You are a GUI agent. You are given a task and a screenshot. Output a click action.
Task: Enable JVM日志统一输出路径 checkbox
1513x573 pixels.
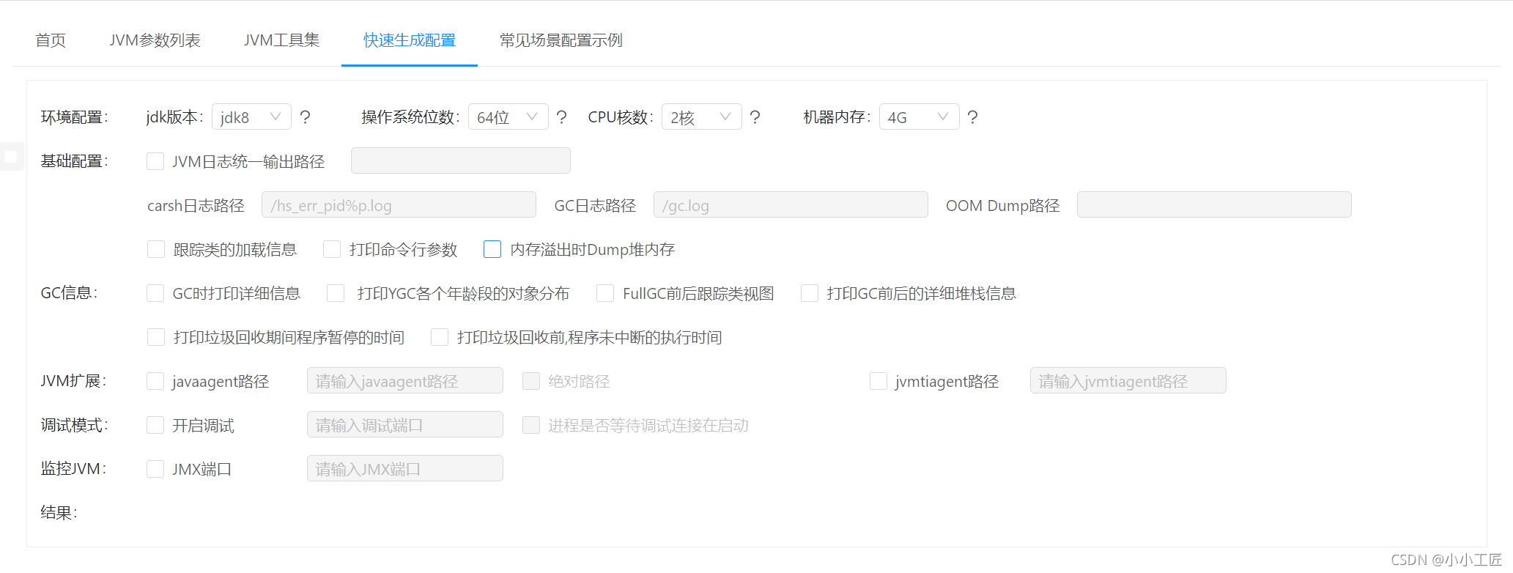155,161
